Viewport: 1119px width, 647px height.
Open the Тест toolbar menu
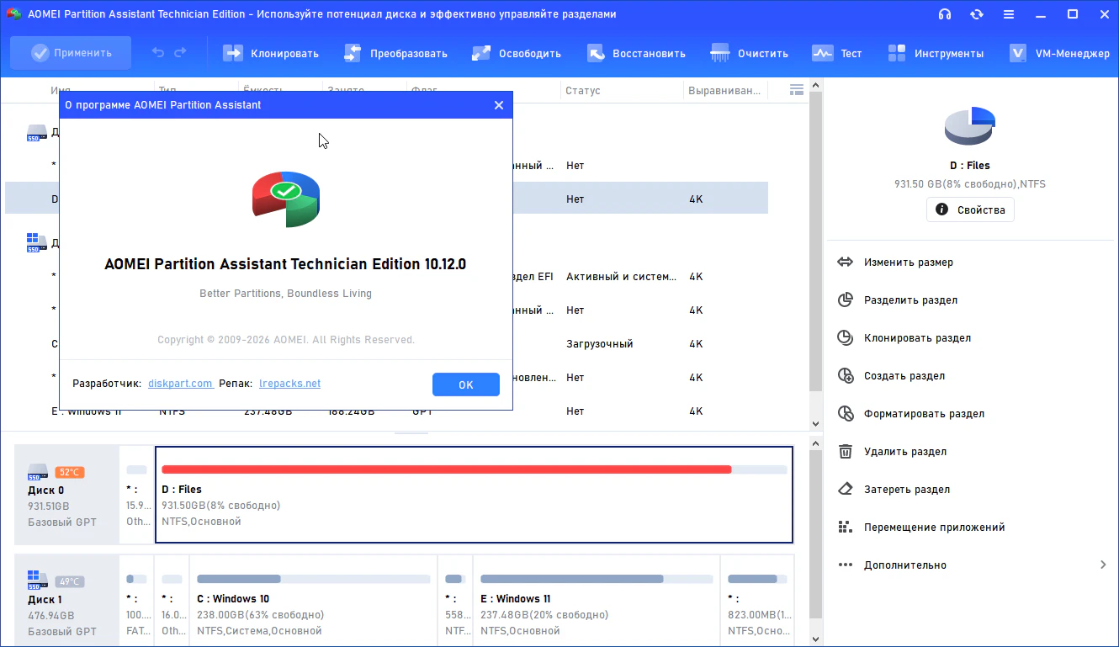tap(836, 53)
